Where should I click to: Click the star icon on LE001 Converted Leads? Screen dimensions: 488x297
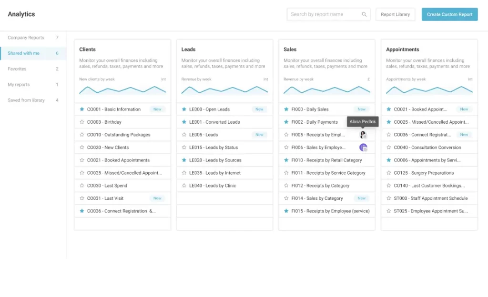tap(183, 122)
